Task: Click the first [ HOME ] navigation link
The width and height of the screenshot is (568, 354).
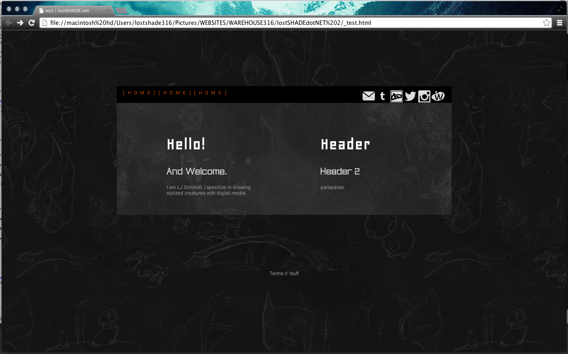Action: [x=139, y=93]
